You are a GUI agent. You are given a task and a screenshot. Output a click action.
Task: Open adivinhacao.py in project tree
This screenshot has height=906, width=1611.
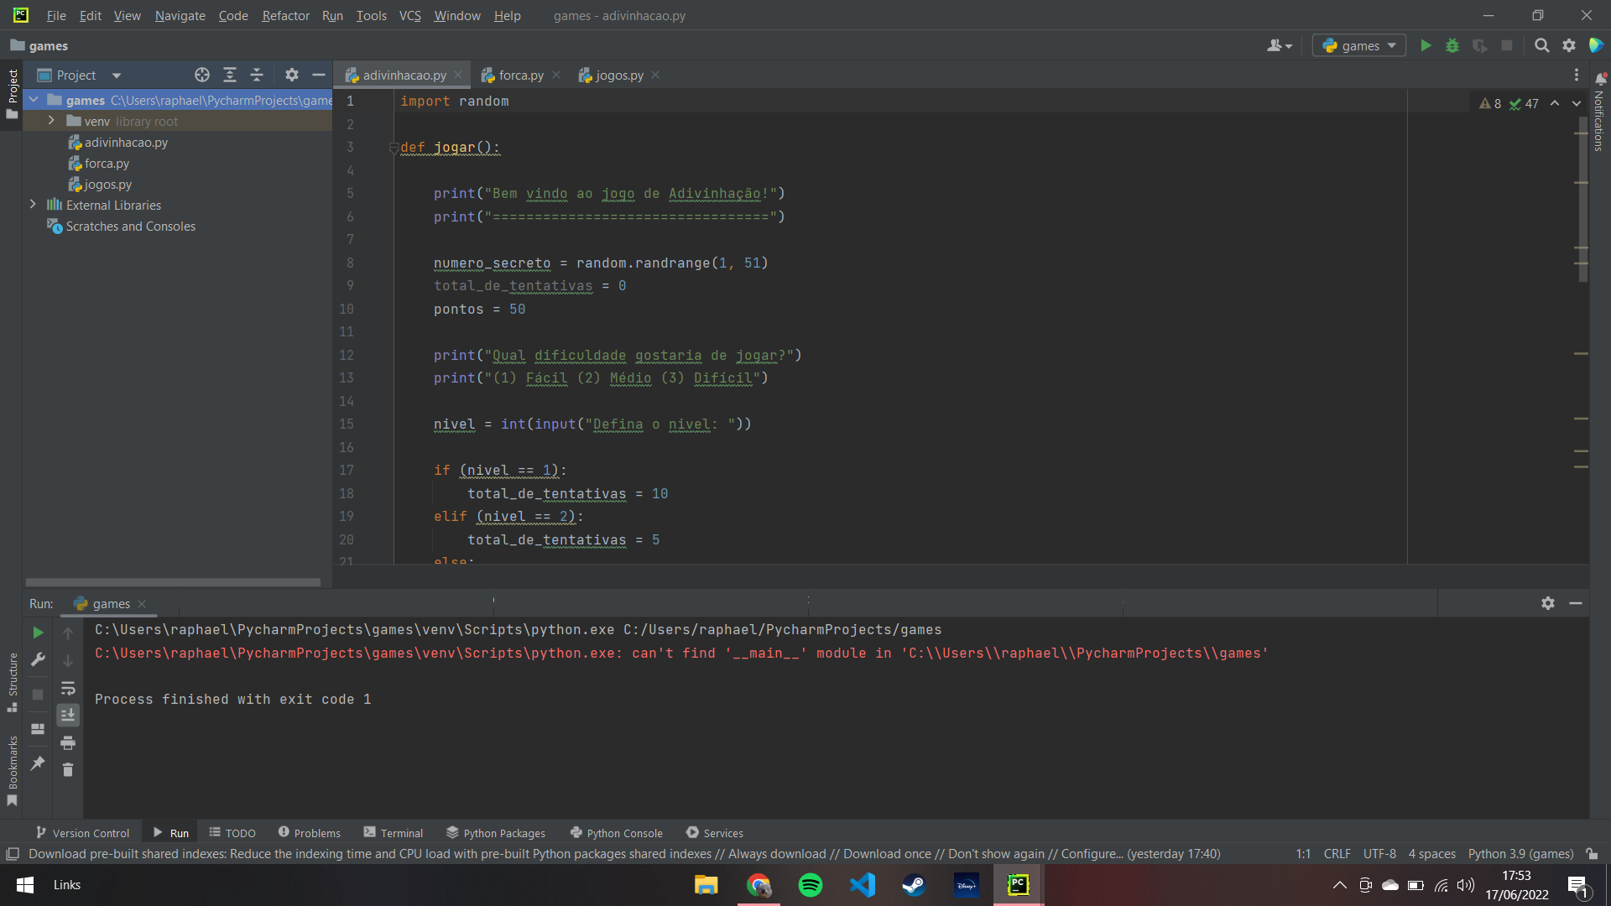[x=126, y=142]
